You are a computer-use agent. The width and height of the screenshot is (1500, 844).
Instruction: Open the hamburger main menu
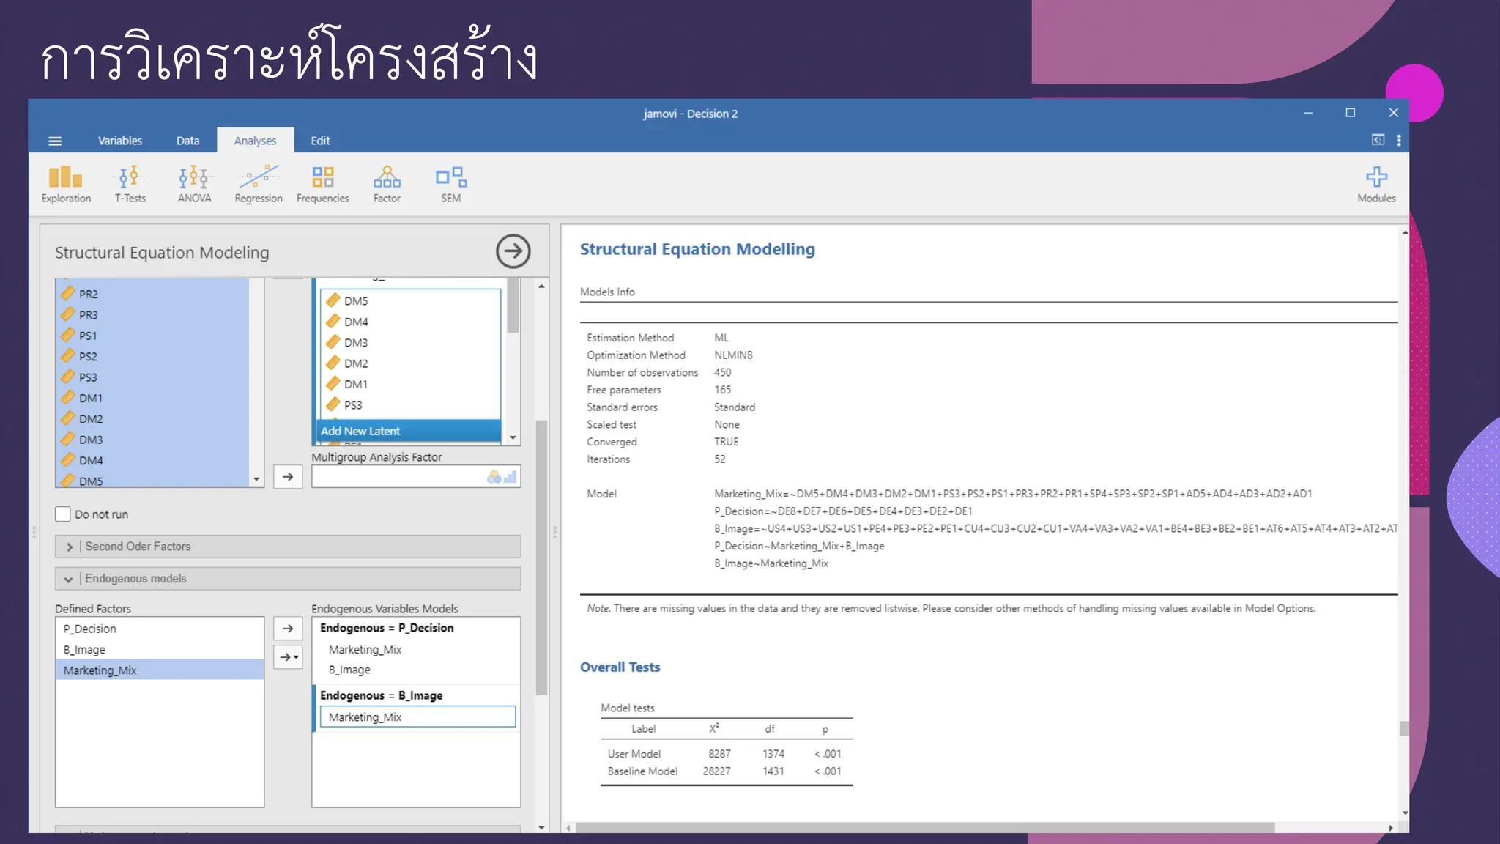[x=55, y=141]
